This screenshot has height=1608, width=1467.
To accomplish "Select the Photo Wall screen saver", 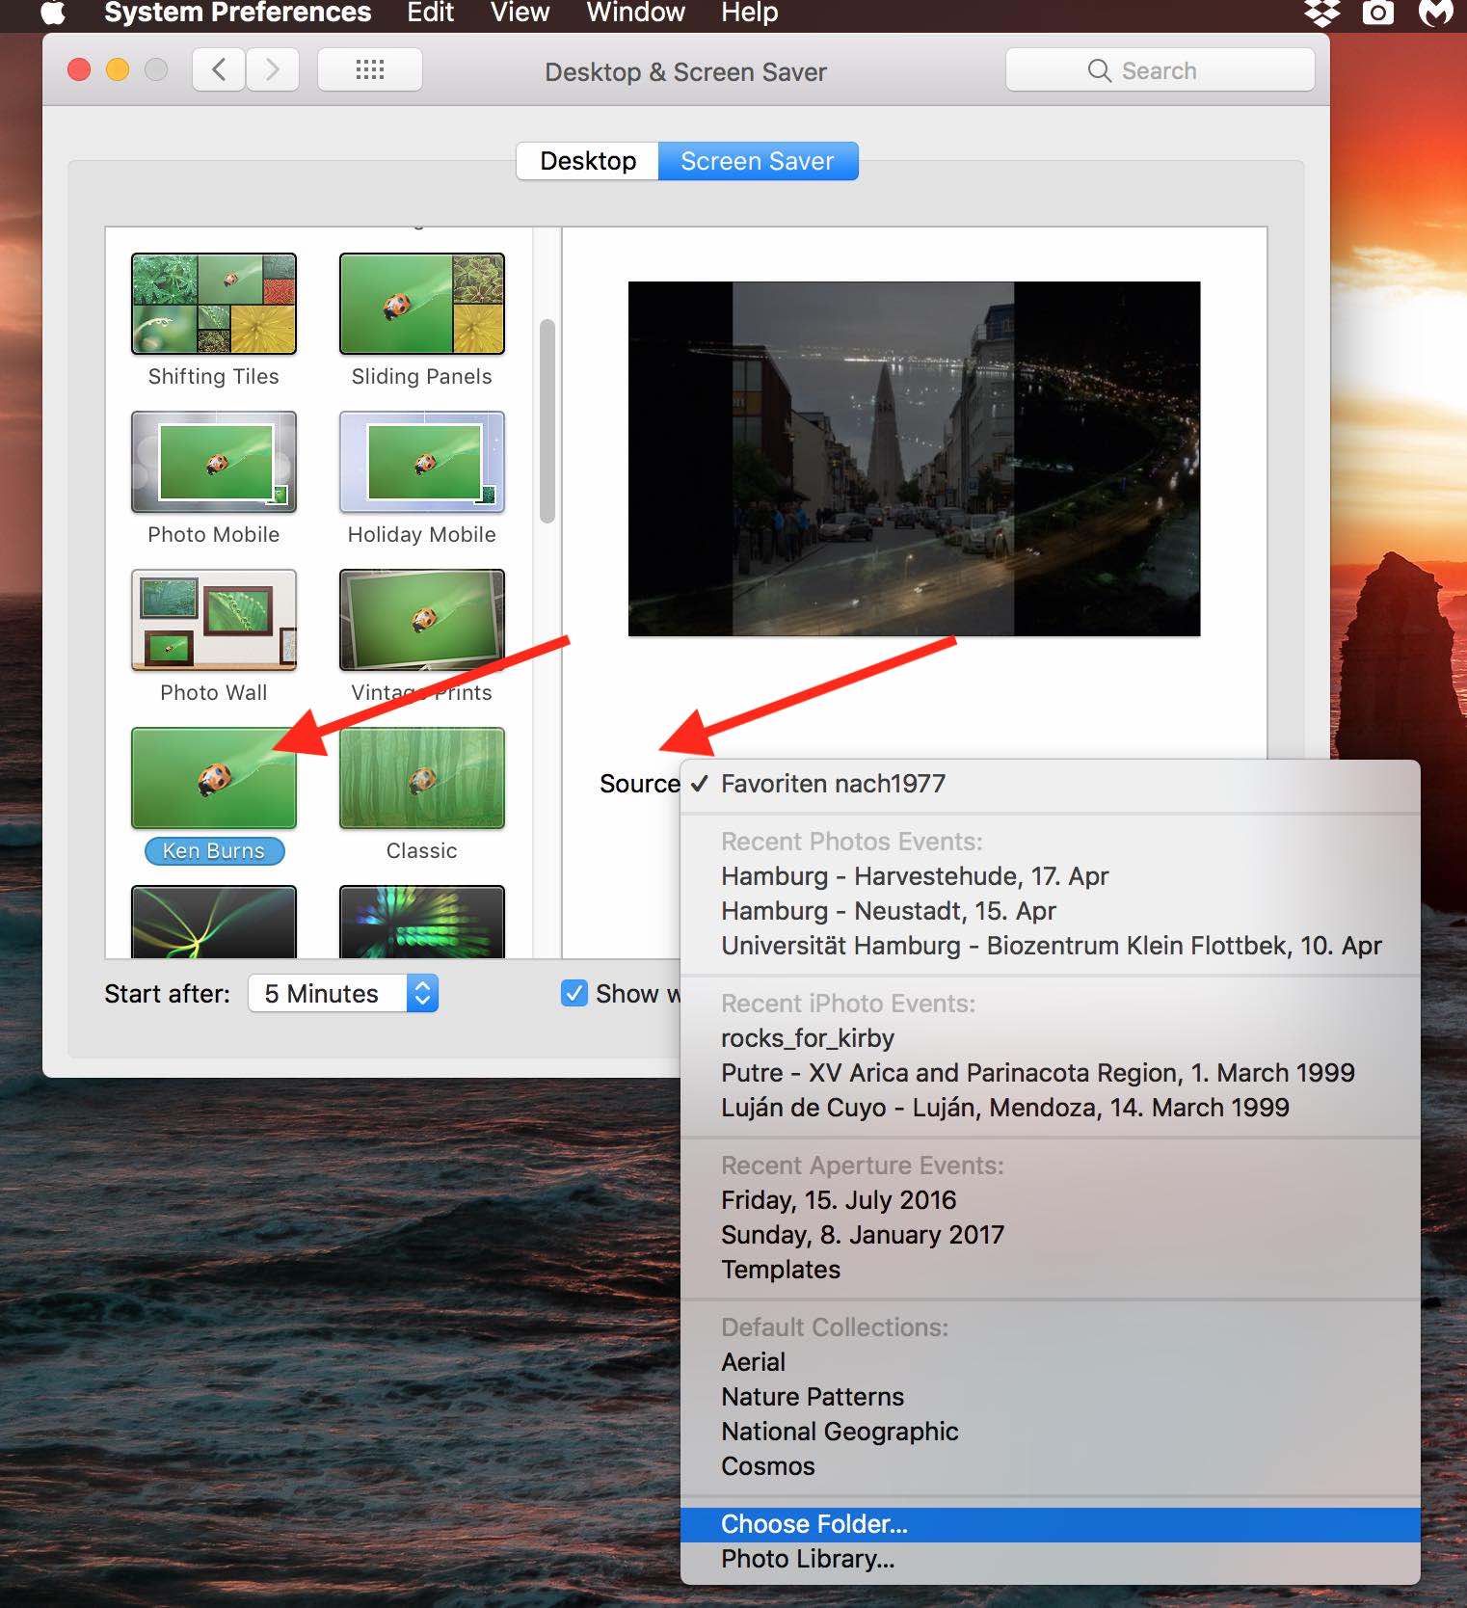I will click(x=214, y=620).
